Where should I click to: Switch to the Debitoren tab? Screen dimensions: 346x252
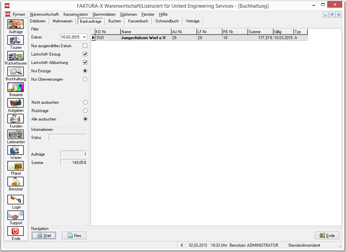pos(38,21)
